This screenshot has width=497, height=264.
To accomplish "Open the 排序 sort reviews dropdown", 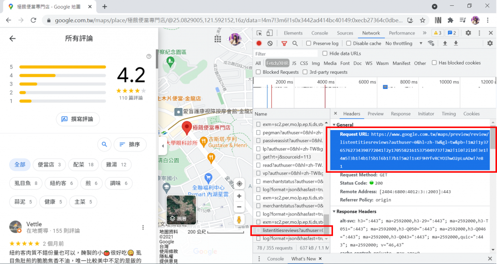I will click(x=130, y=144).
